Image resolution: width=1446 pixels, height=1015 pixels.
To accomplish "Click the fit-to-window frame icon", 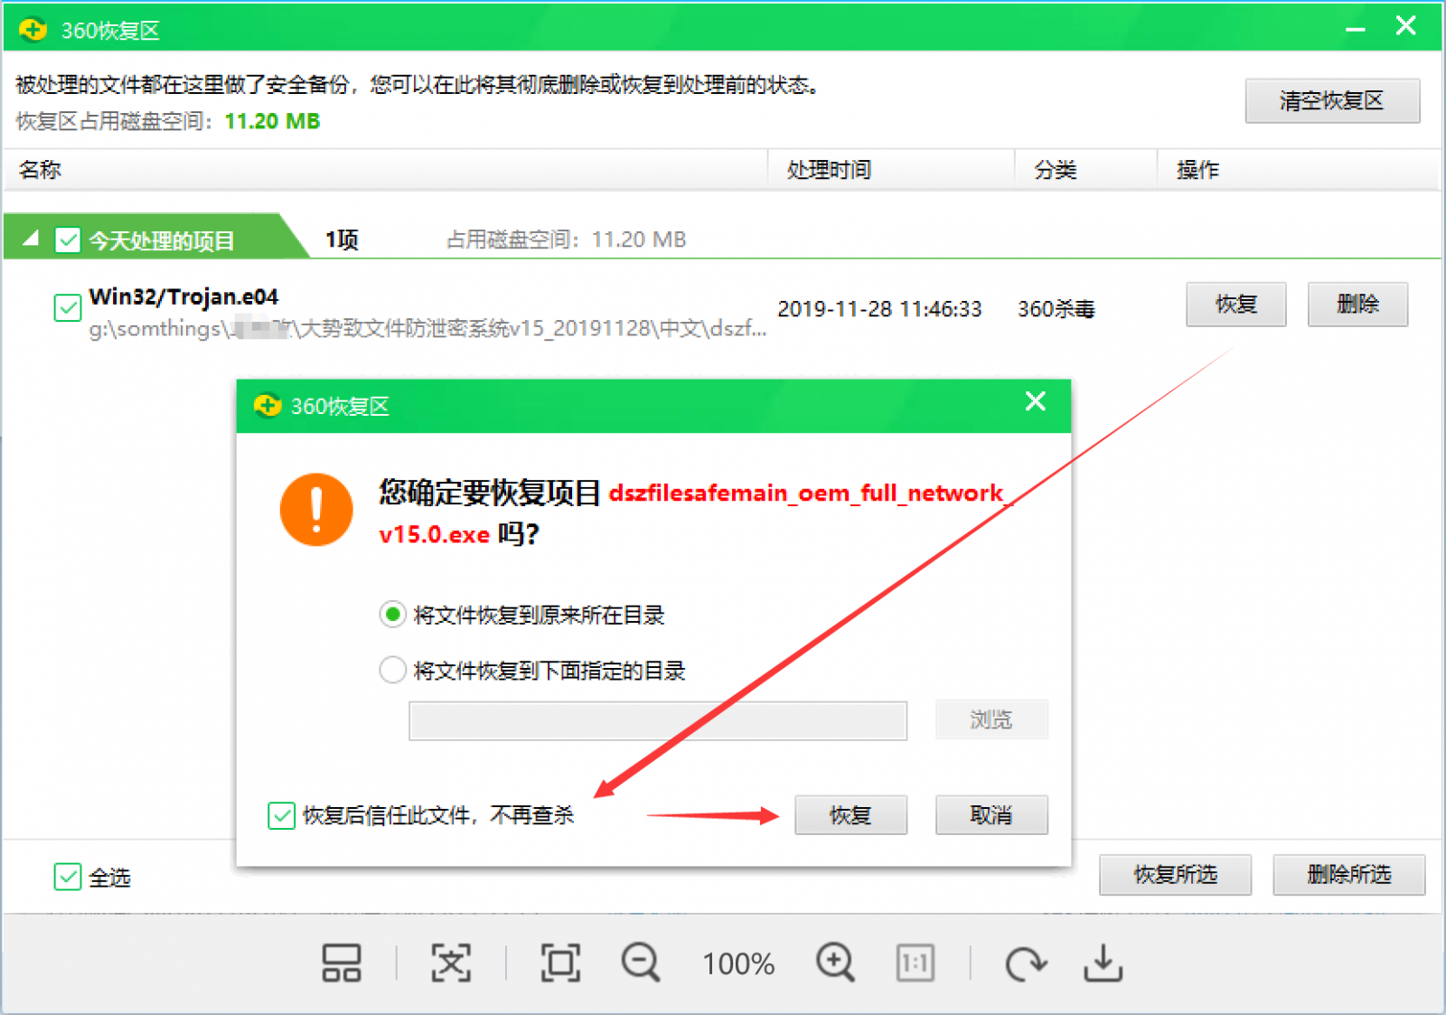I will [560, 963].
